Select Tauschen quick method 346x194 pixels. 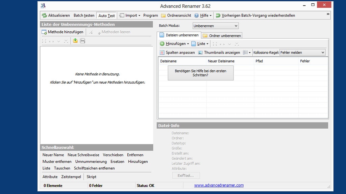coord(62,168)
